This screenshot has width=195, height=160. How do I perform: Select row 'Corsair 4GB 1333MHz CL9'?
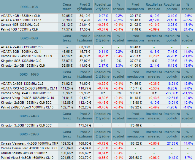pyautogui.click(x=97, y=25)
